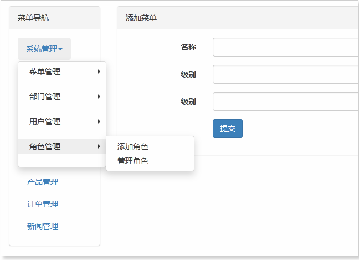The width and height of the screenshot is (359, 260).
Task: Open the 新闻管理 link
Action: click(x=43, y=226)
